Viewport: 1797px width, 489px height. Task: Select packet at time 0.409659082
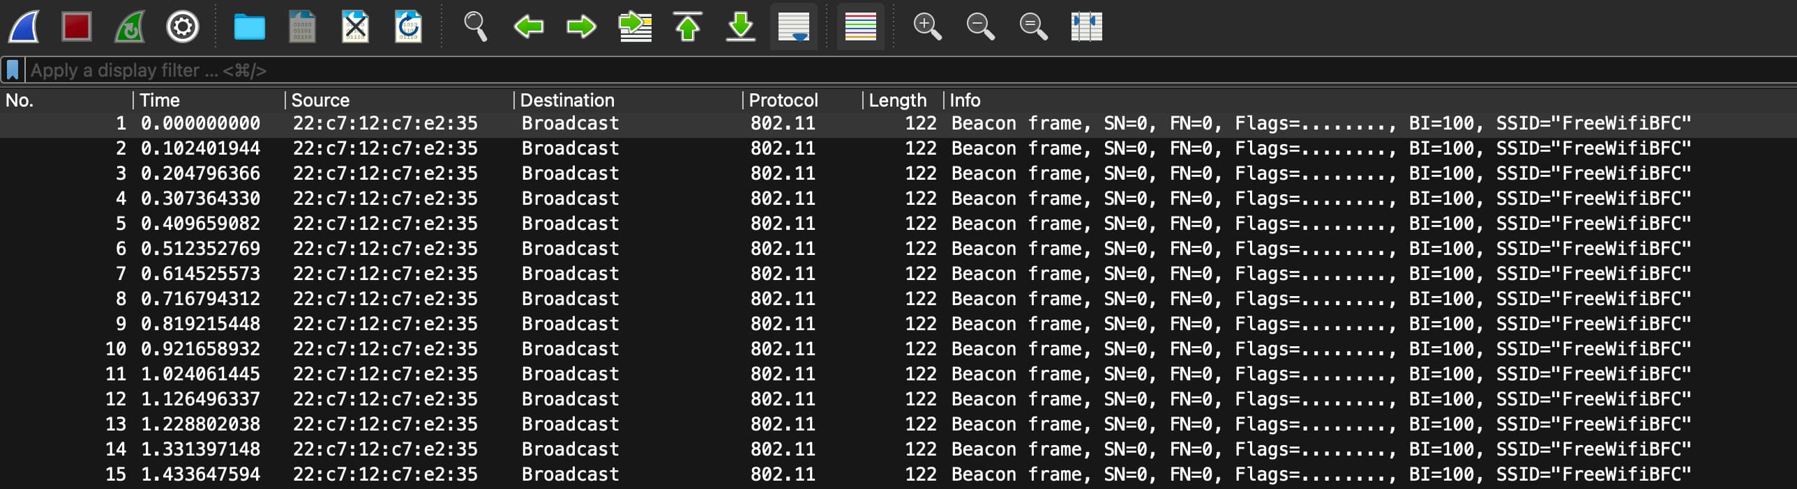[898, 224]
